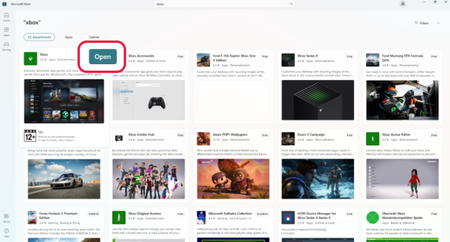Click the Übersicht Xbox green icon
Screen dimensions: 450x242
[373, 217]
